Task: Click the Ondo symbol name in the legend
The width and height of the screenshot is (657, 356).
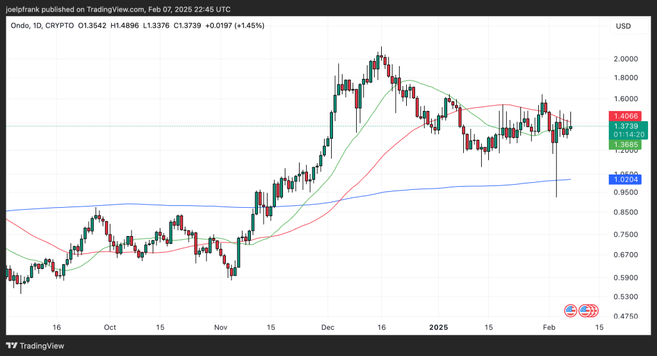Action: pos(22,26)
